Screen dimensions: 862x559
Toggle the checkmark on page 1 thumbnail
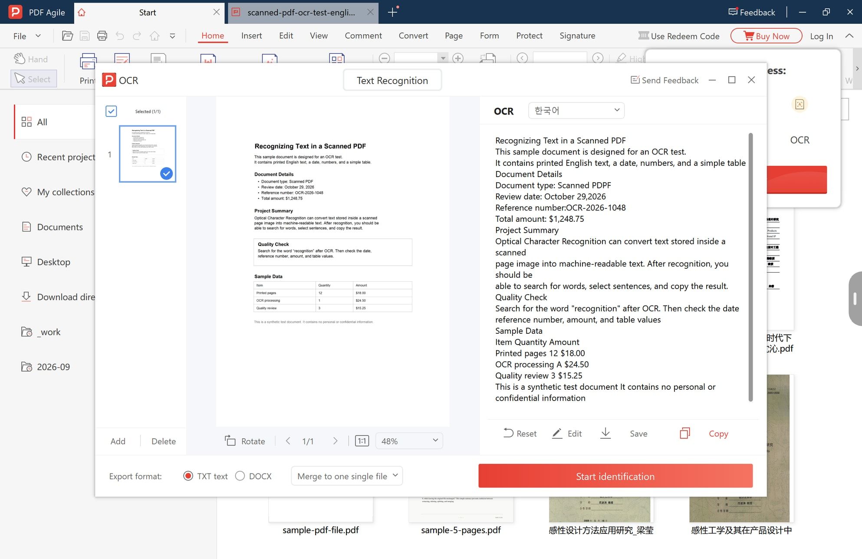coord(166,173)
